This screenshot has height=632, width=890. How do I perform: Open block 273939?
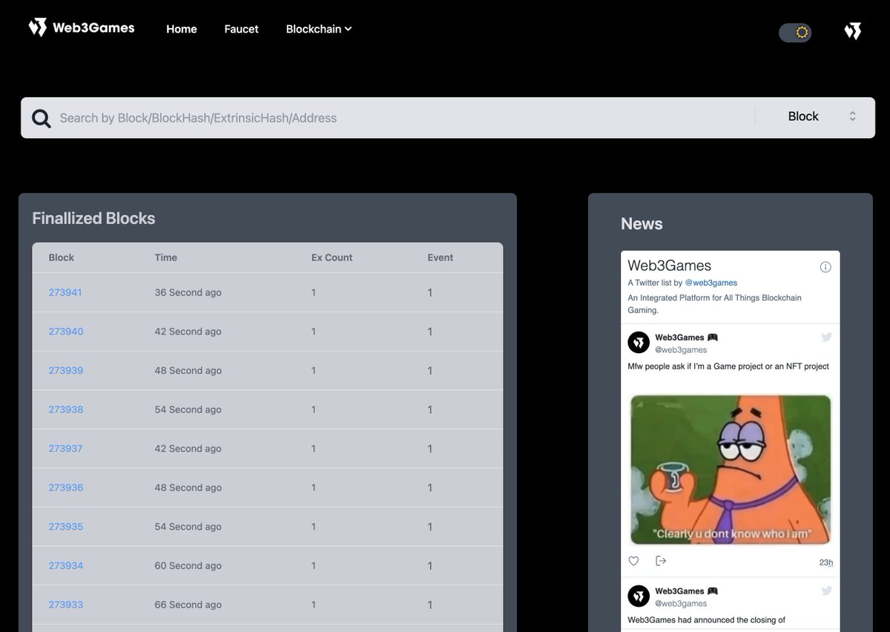[66, 370]
